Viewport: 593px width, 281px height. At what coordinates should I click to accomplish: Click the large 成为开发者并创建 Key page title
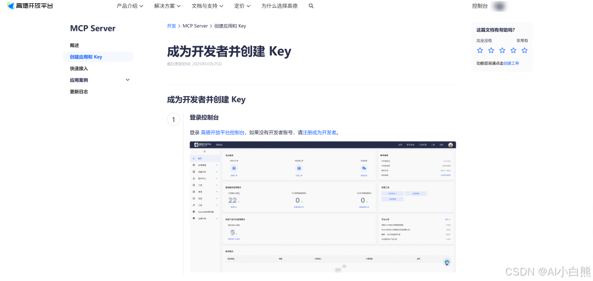229,52
